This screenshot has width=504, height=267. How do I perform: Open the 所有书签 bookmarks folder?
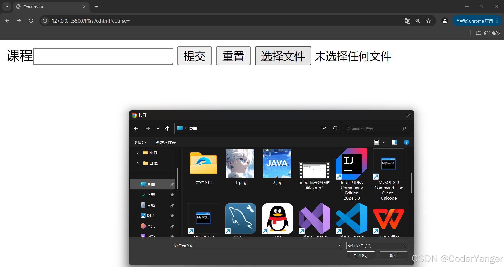[488, 33]
